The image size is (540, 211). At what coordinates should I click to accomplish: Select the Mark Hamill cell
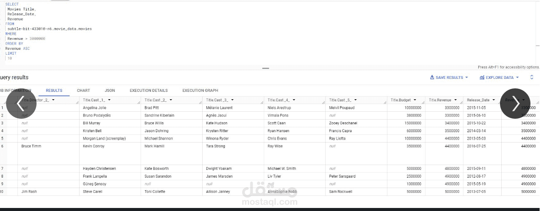[x=155, y=146]
